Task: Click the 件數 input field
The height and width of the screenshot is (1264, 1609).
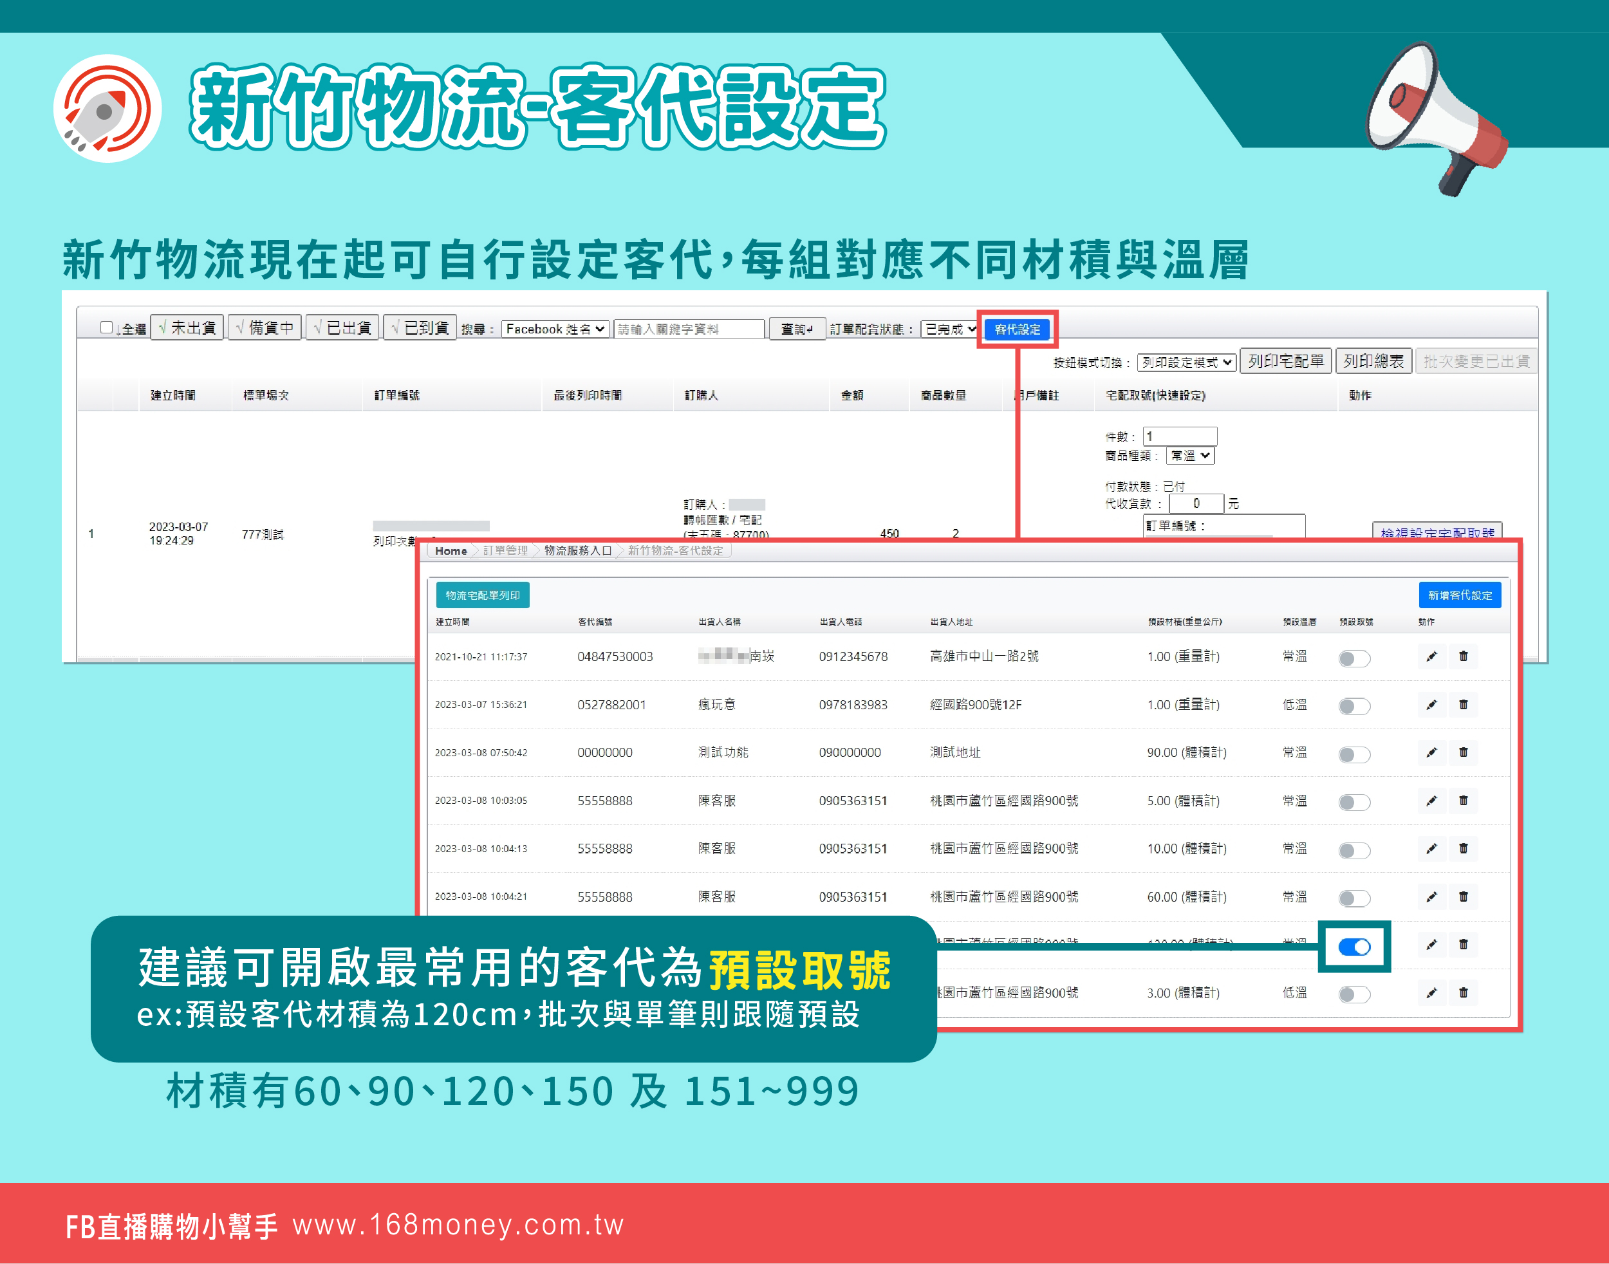Action: coord(1180,436)
